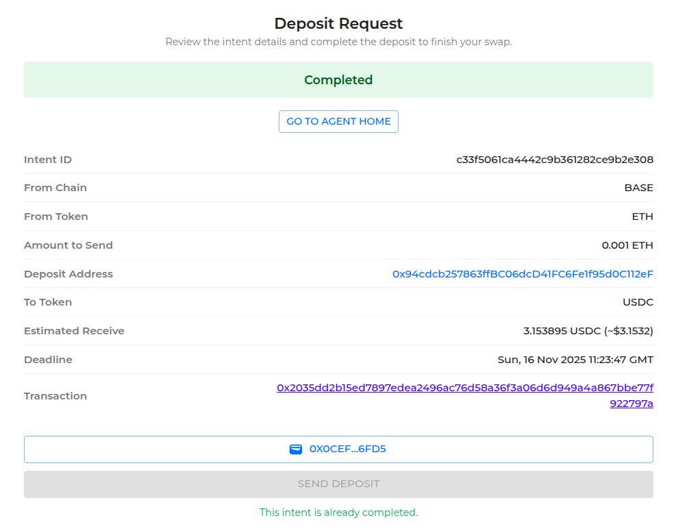Screen dimensions: 678x531
Task: Click the 'This intent is already completed.' message
Action: 338,513
